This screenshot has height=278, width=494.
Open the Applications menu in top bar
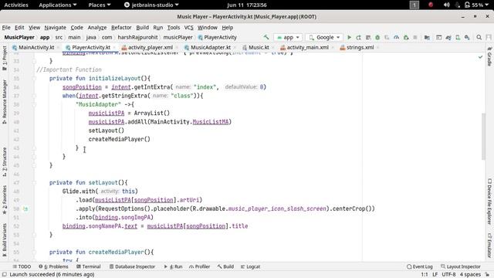pyautogui.click(x=57, y=5)
